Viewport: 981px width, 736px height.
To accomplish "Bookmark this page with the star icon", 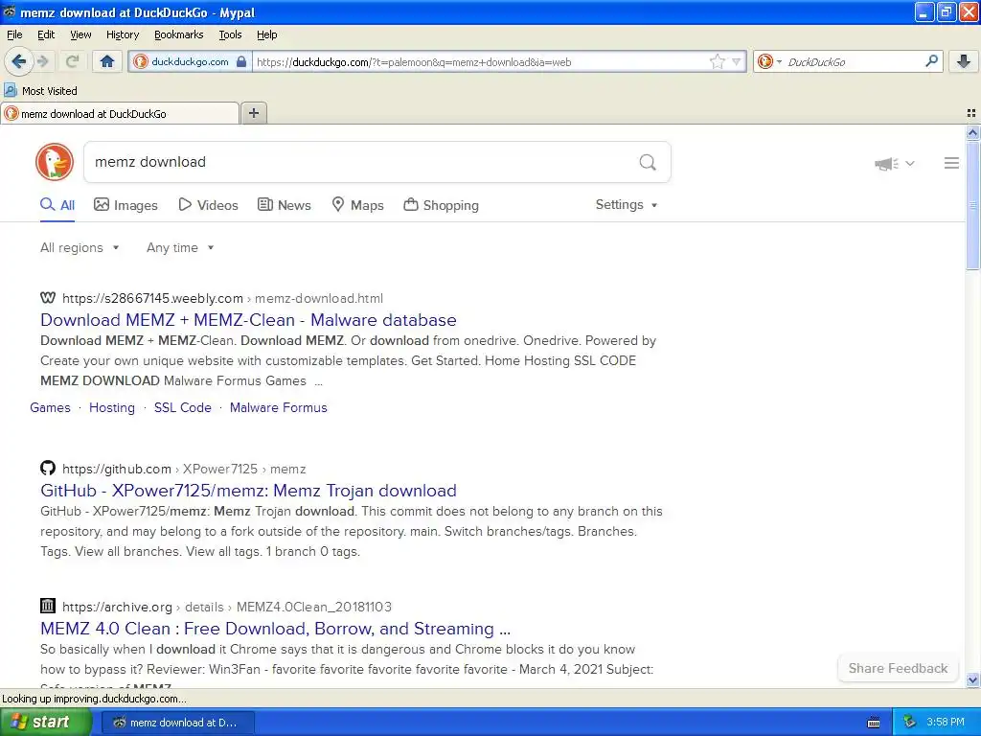I will pos(717,61).
